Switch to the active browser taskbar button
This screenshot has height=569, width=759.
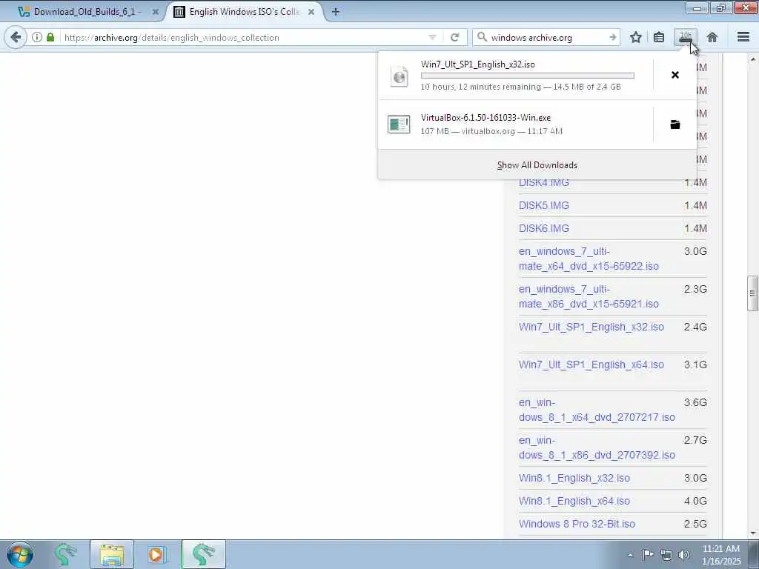(204, 554)
